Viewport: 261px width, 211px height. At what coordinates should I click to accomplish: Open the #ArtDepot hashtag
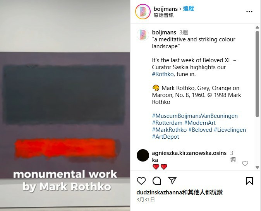(165, 137)
